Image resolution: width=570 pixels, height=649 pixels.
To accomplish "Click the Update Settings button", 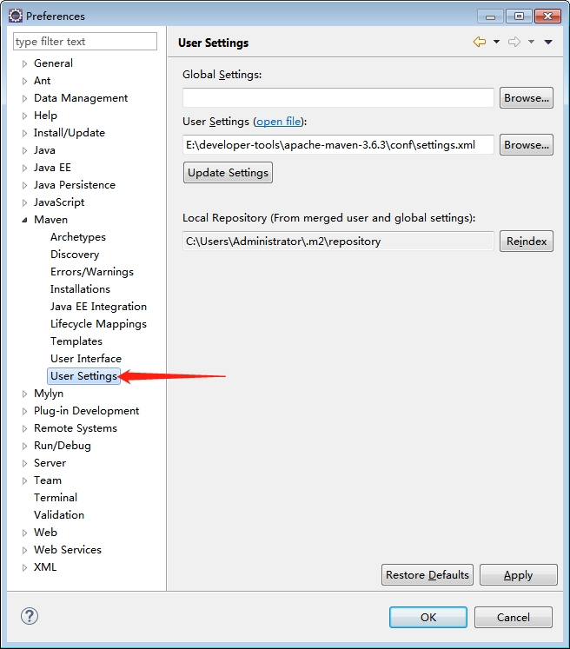I will [228, 173].
